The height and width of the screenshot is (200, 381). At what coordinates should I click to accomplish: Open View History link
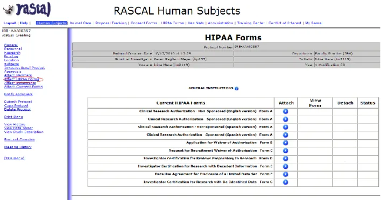point(15,124)
